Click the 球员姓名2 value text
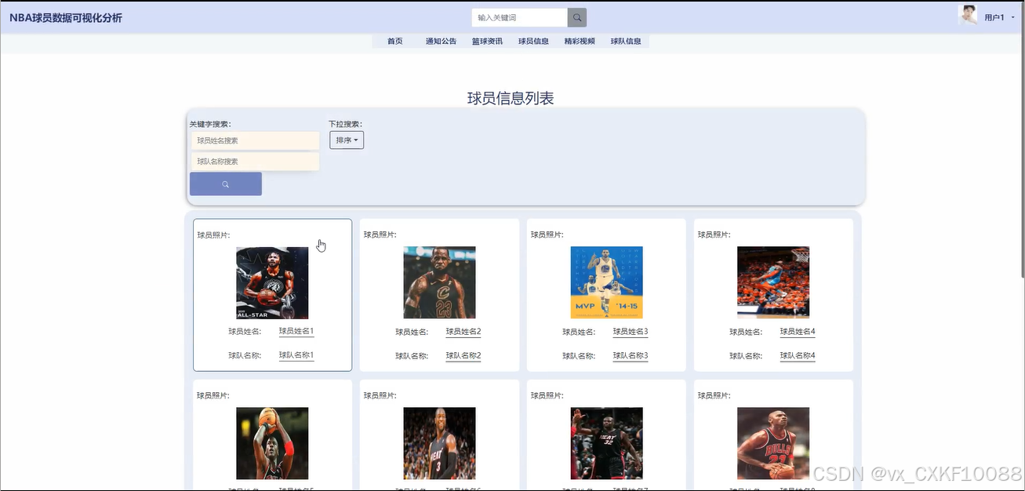1025x491 pixels. click(463, 332)
